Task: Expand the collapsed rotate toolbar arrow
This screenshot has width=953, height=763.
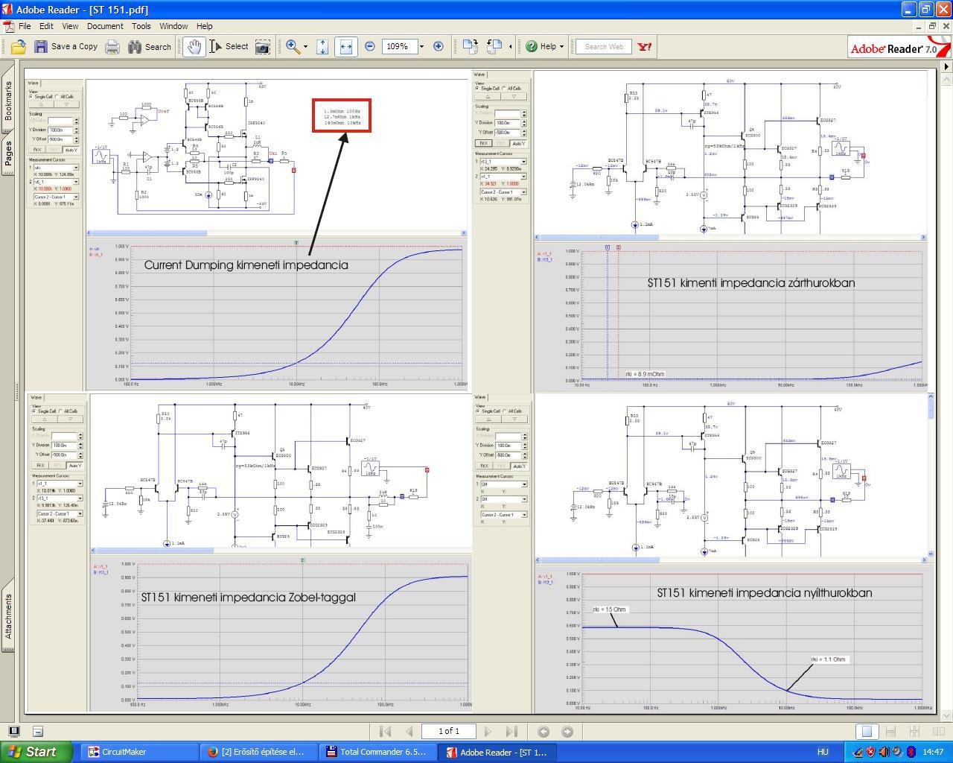Action: pos(510,47)
